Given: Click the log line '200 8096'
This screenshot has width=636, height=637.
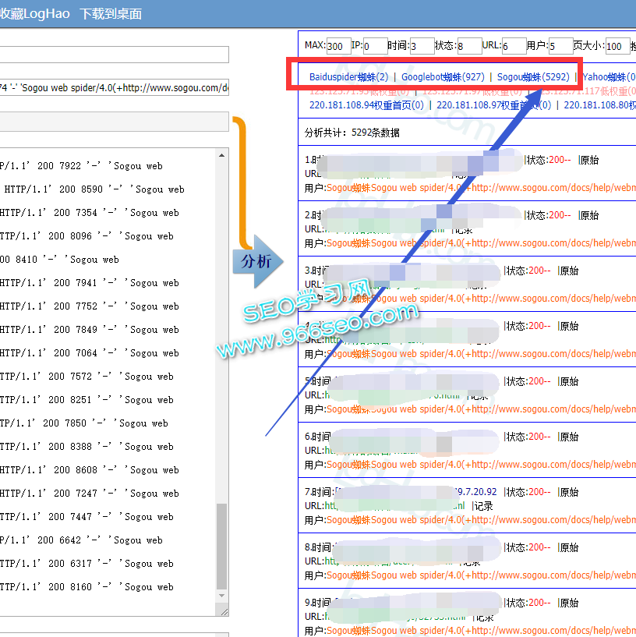Looking at the screenshot, I should click(x=87, y=236).
